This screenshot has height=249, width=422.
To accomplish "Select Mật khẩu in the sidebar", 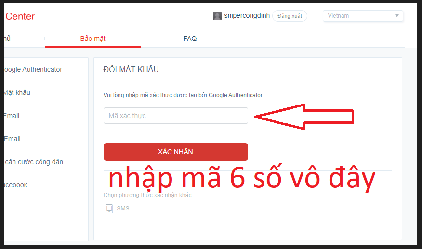I will point(17,92).
